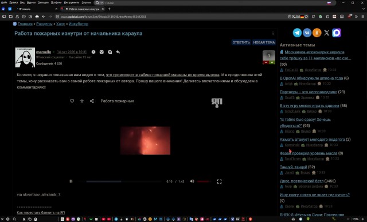
Task: Reload the page with the refresh icon
Action: click(313, 17)
